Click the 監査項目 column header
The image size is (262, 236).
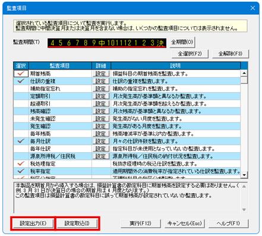[x=60, y=65]
